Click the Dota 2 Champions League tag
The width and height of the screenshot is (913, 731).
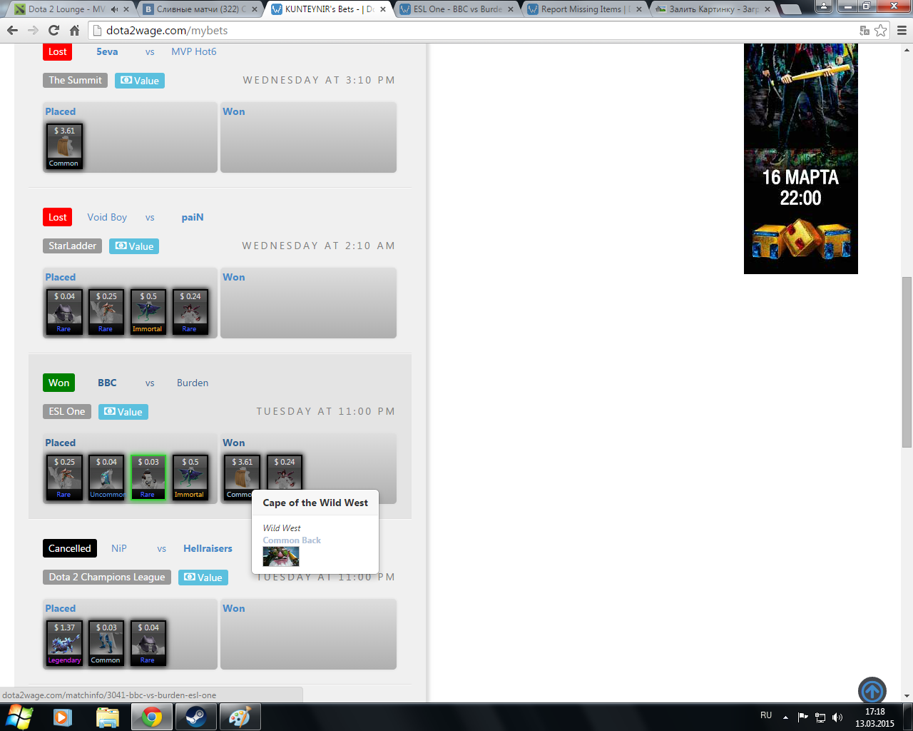coord(107,577)
